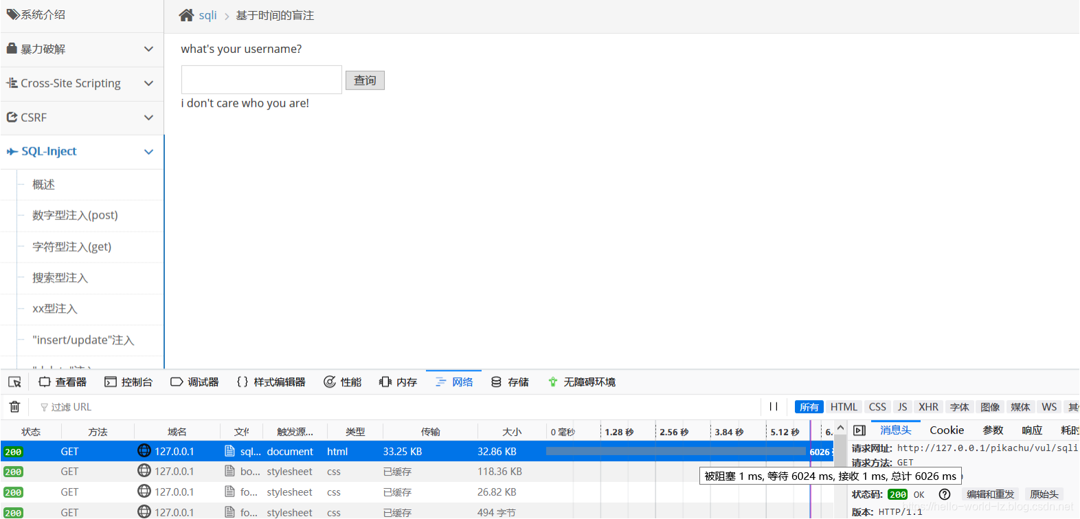Viewport: 1080px width, 519px height.
Task: Click the home icon in breadcrumb
Action: pyautogui.click(x=186, y=15)
